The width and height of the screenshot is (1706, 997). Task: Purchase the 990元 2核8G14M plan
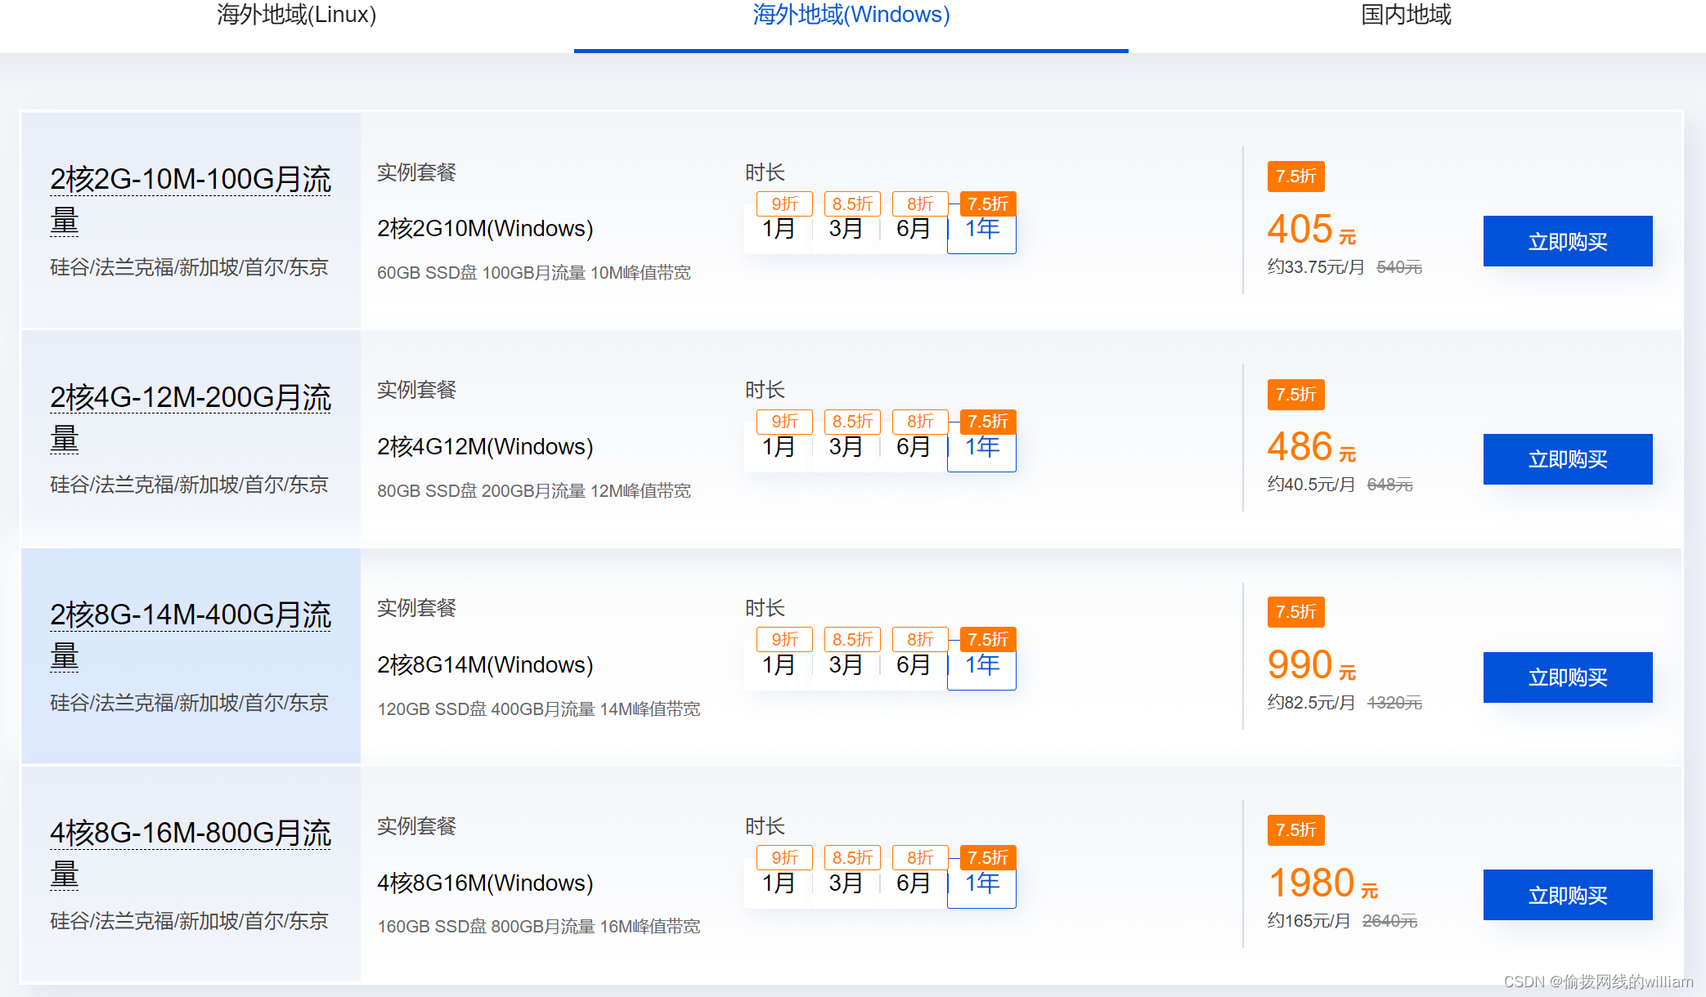[1567, 677]
